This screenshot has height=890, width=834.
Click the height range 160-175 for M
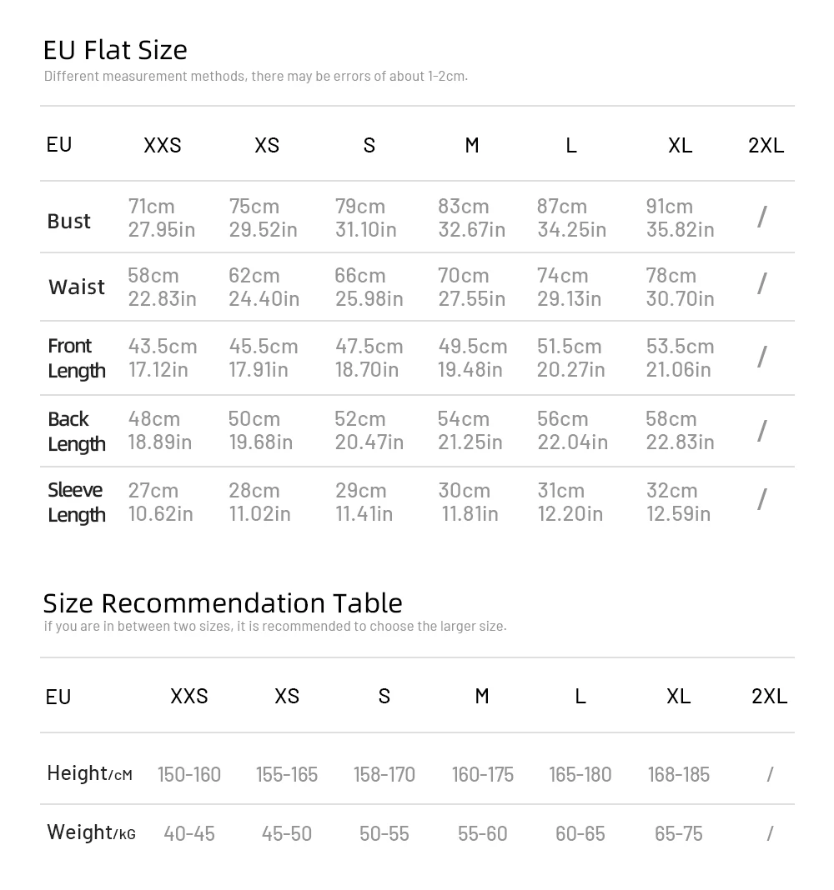[x=482, y=774]
